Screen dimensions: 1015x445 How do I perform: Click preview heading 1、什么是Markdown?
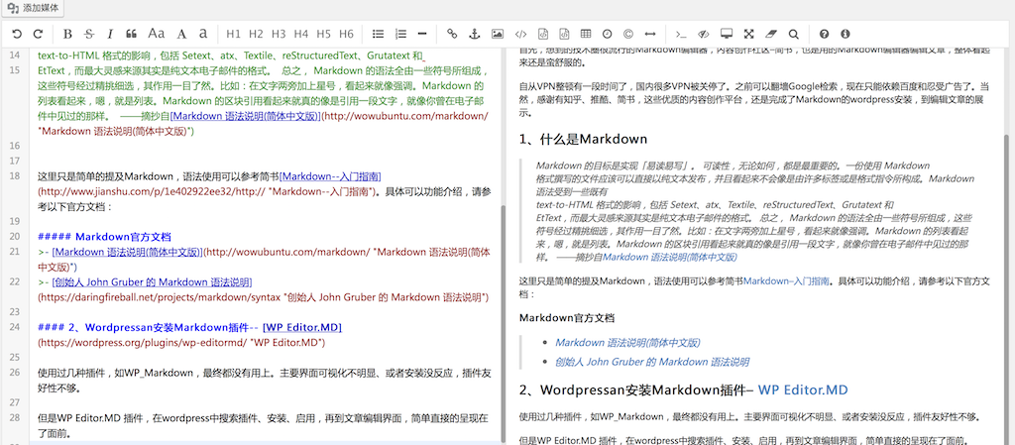point(583,139)
